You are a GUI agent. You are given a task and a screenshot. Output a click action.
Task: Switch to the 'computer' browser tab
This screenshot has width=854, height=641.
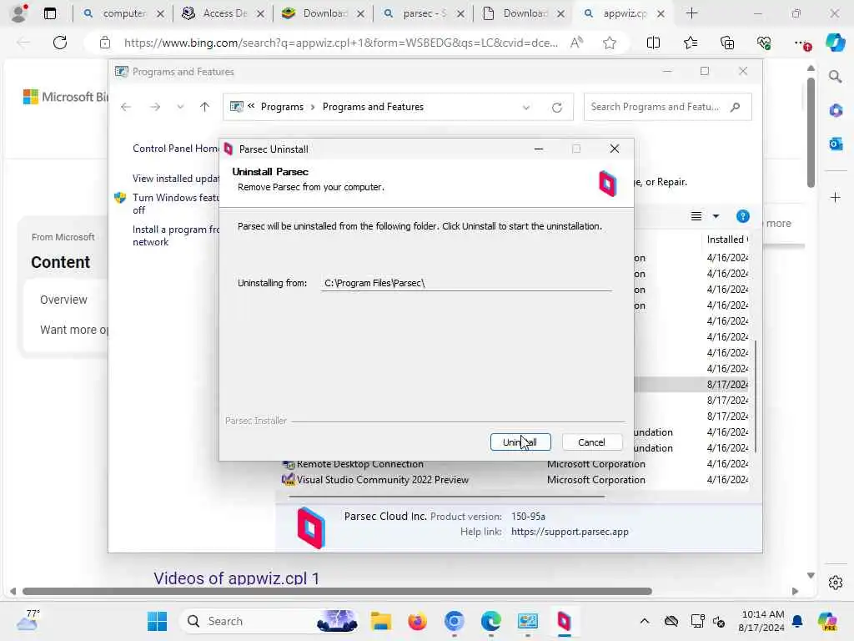(123, 13)
